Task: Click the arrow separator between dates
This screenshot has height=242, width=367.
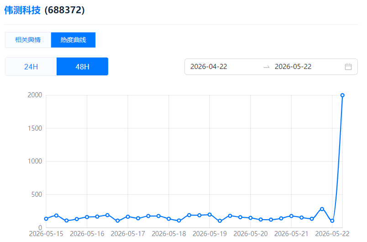Action: (267, 67)
